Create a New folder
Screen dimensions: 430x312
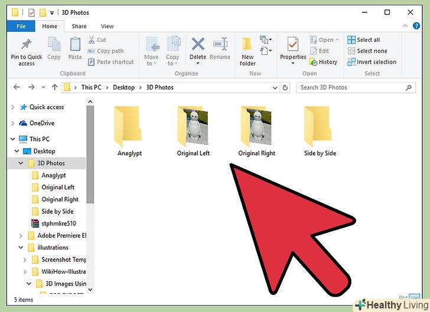tap(247, 52)
